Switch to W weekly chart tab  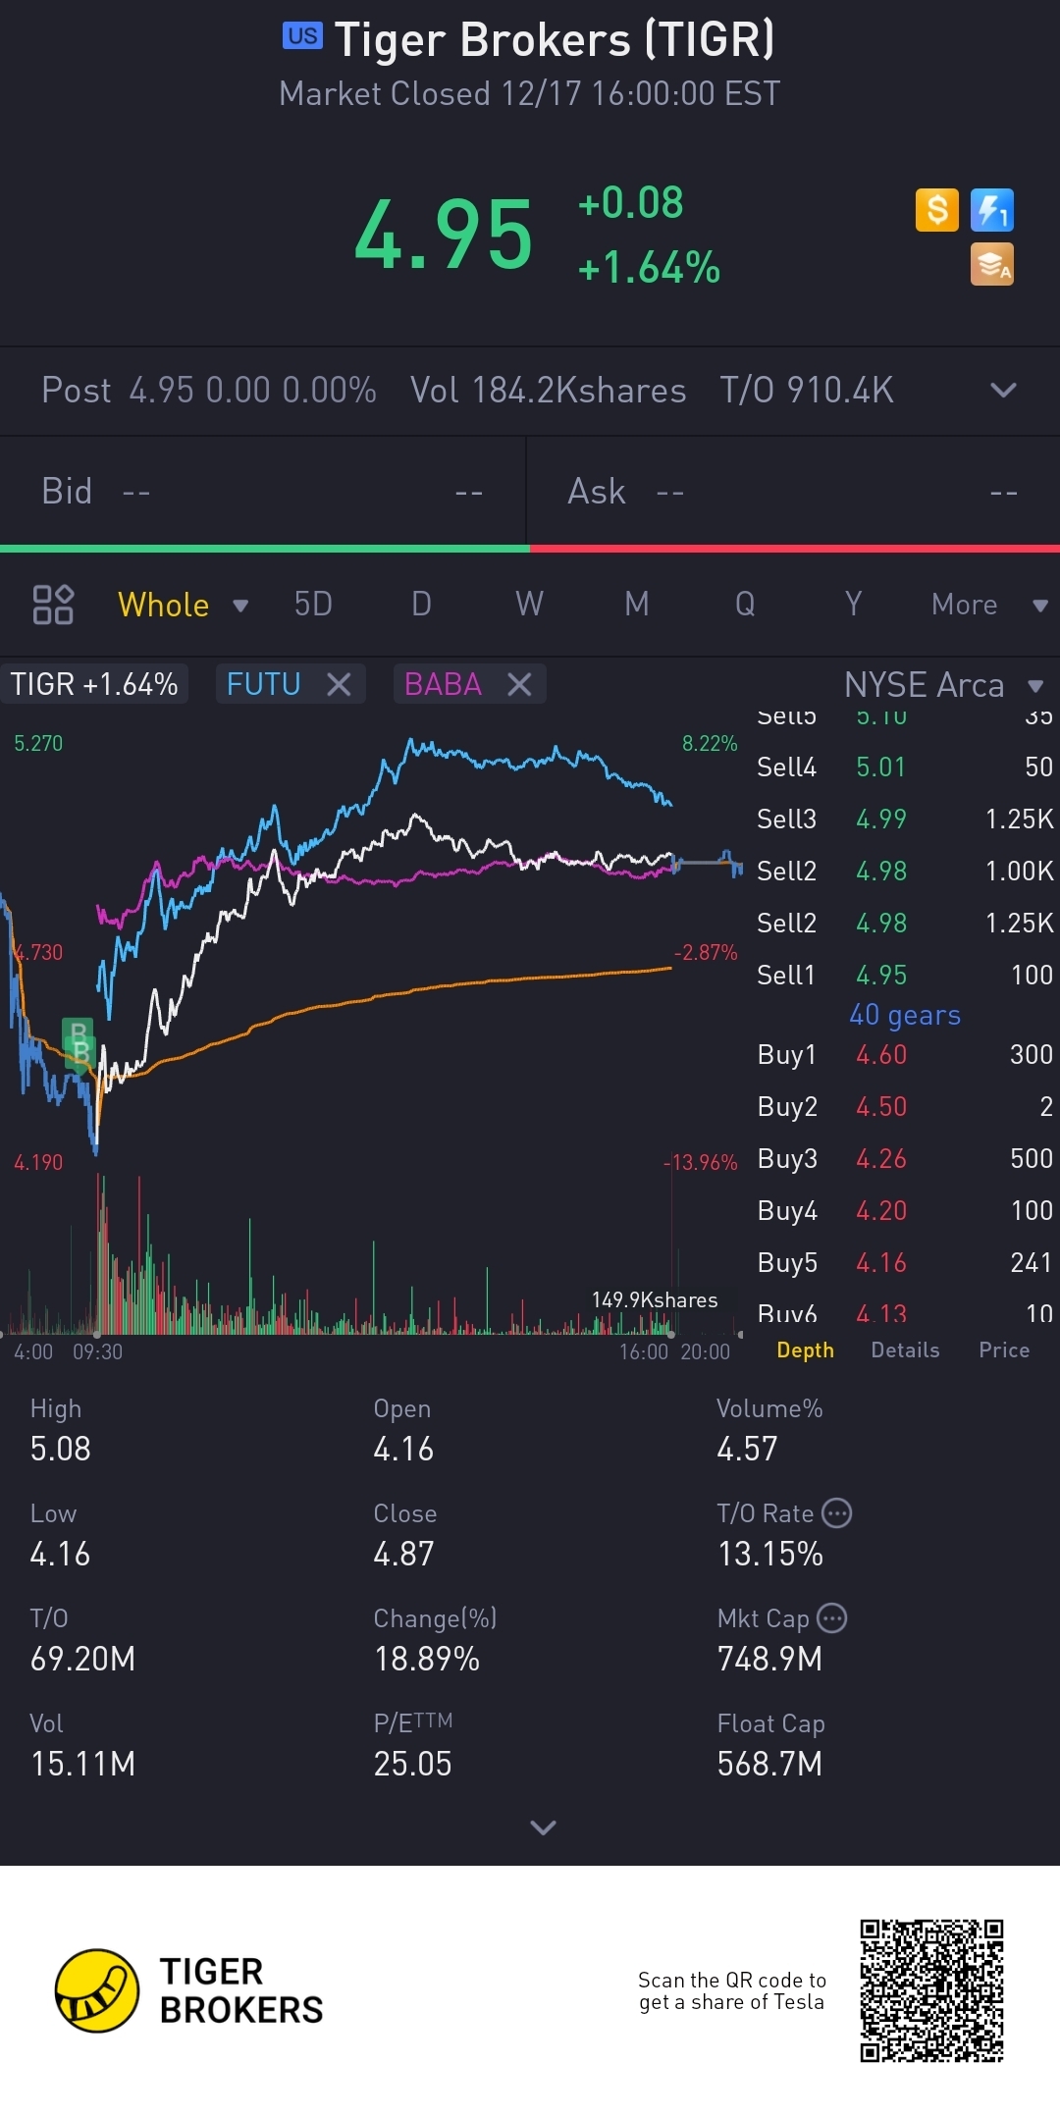[x=529, y=605]
